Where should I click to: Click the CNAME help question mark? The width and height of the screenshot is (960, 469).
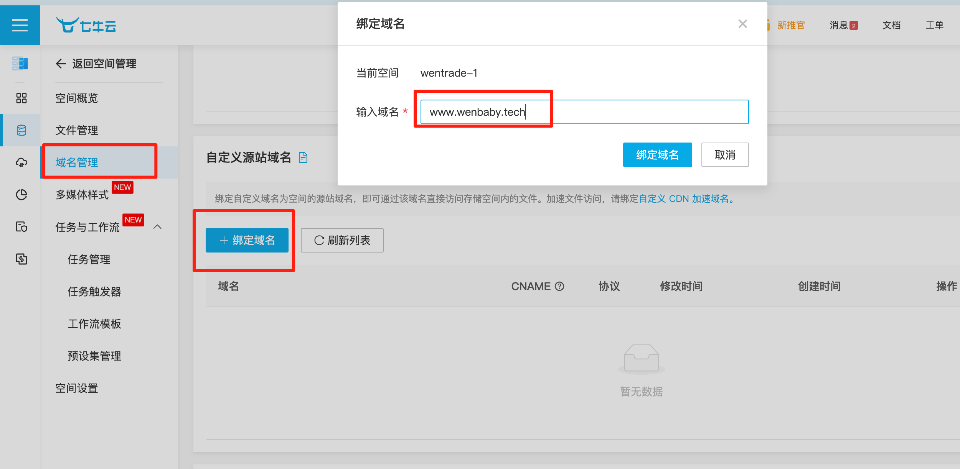(560, 286)
